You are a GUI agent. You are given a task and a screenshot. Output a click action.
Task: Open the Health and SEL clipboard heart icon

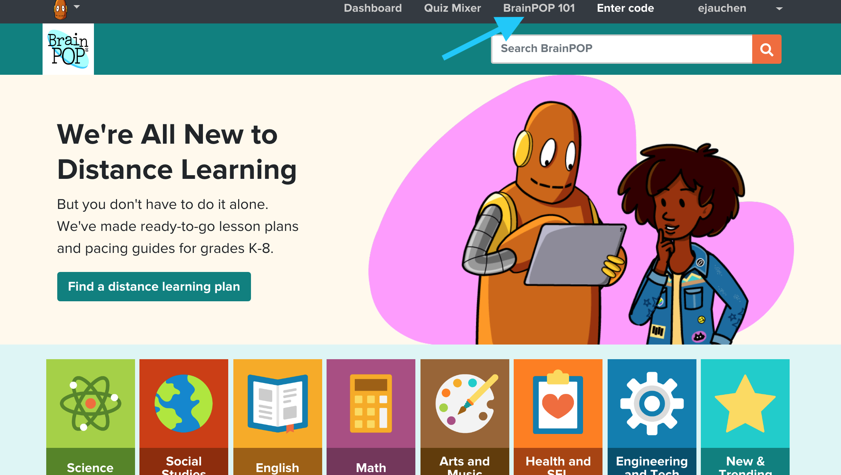coord(558,403)
